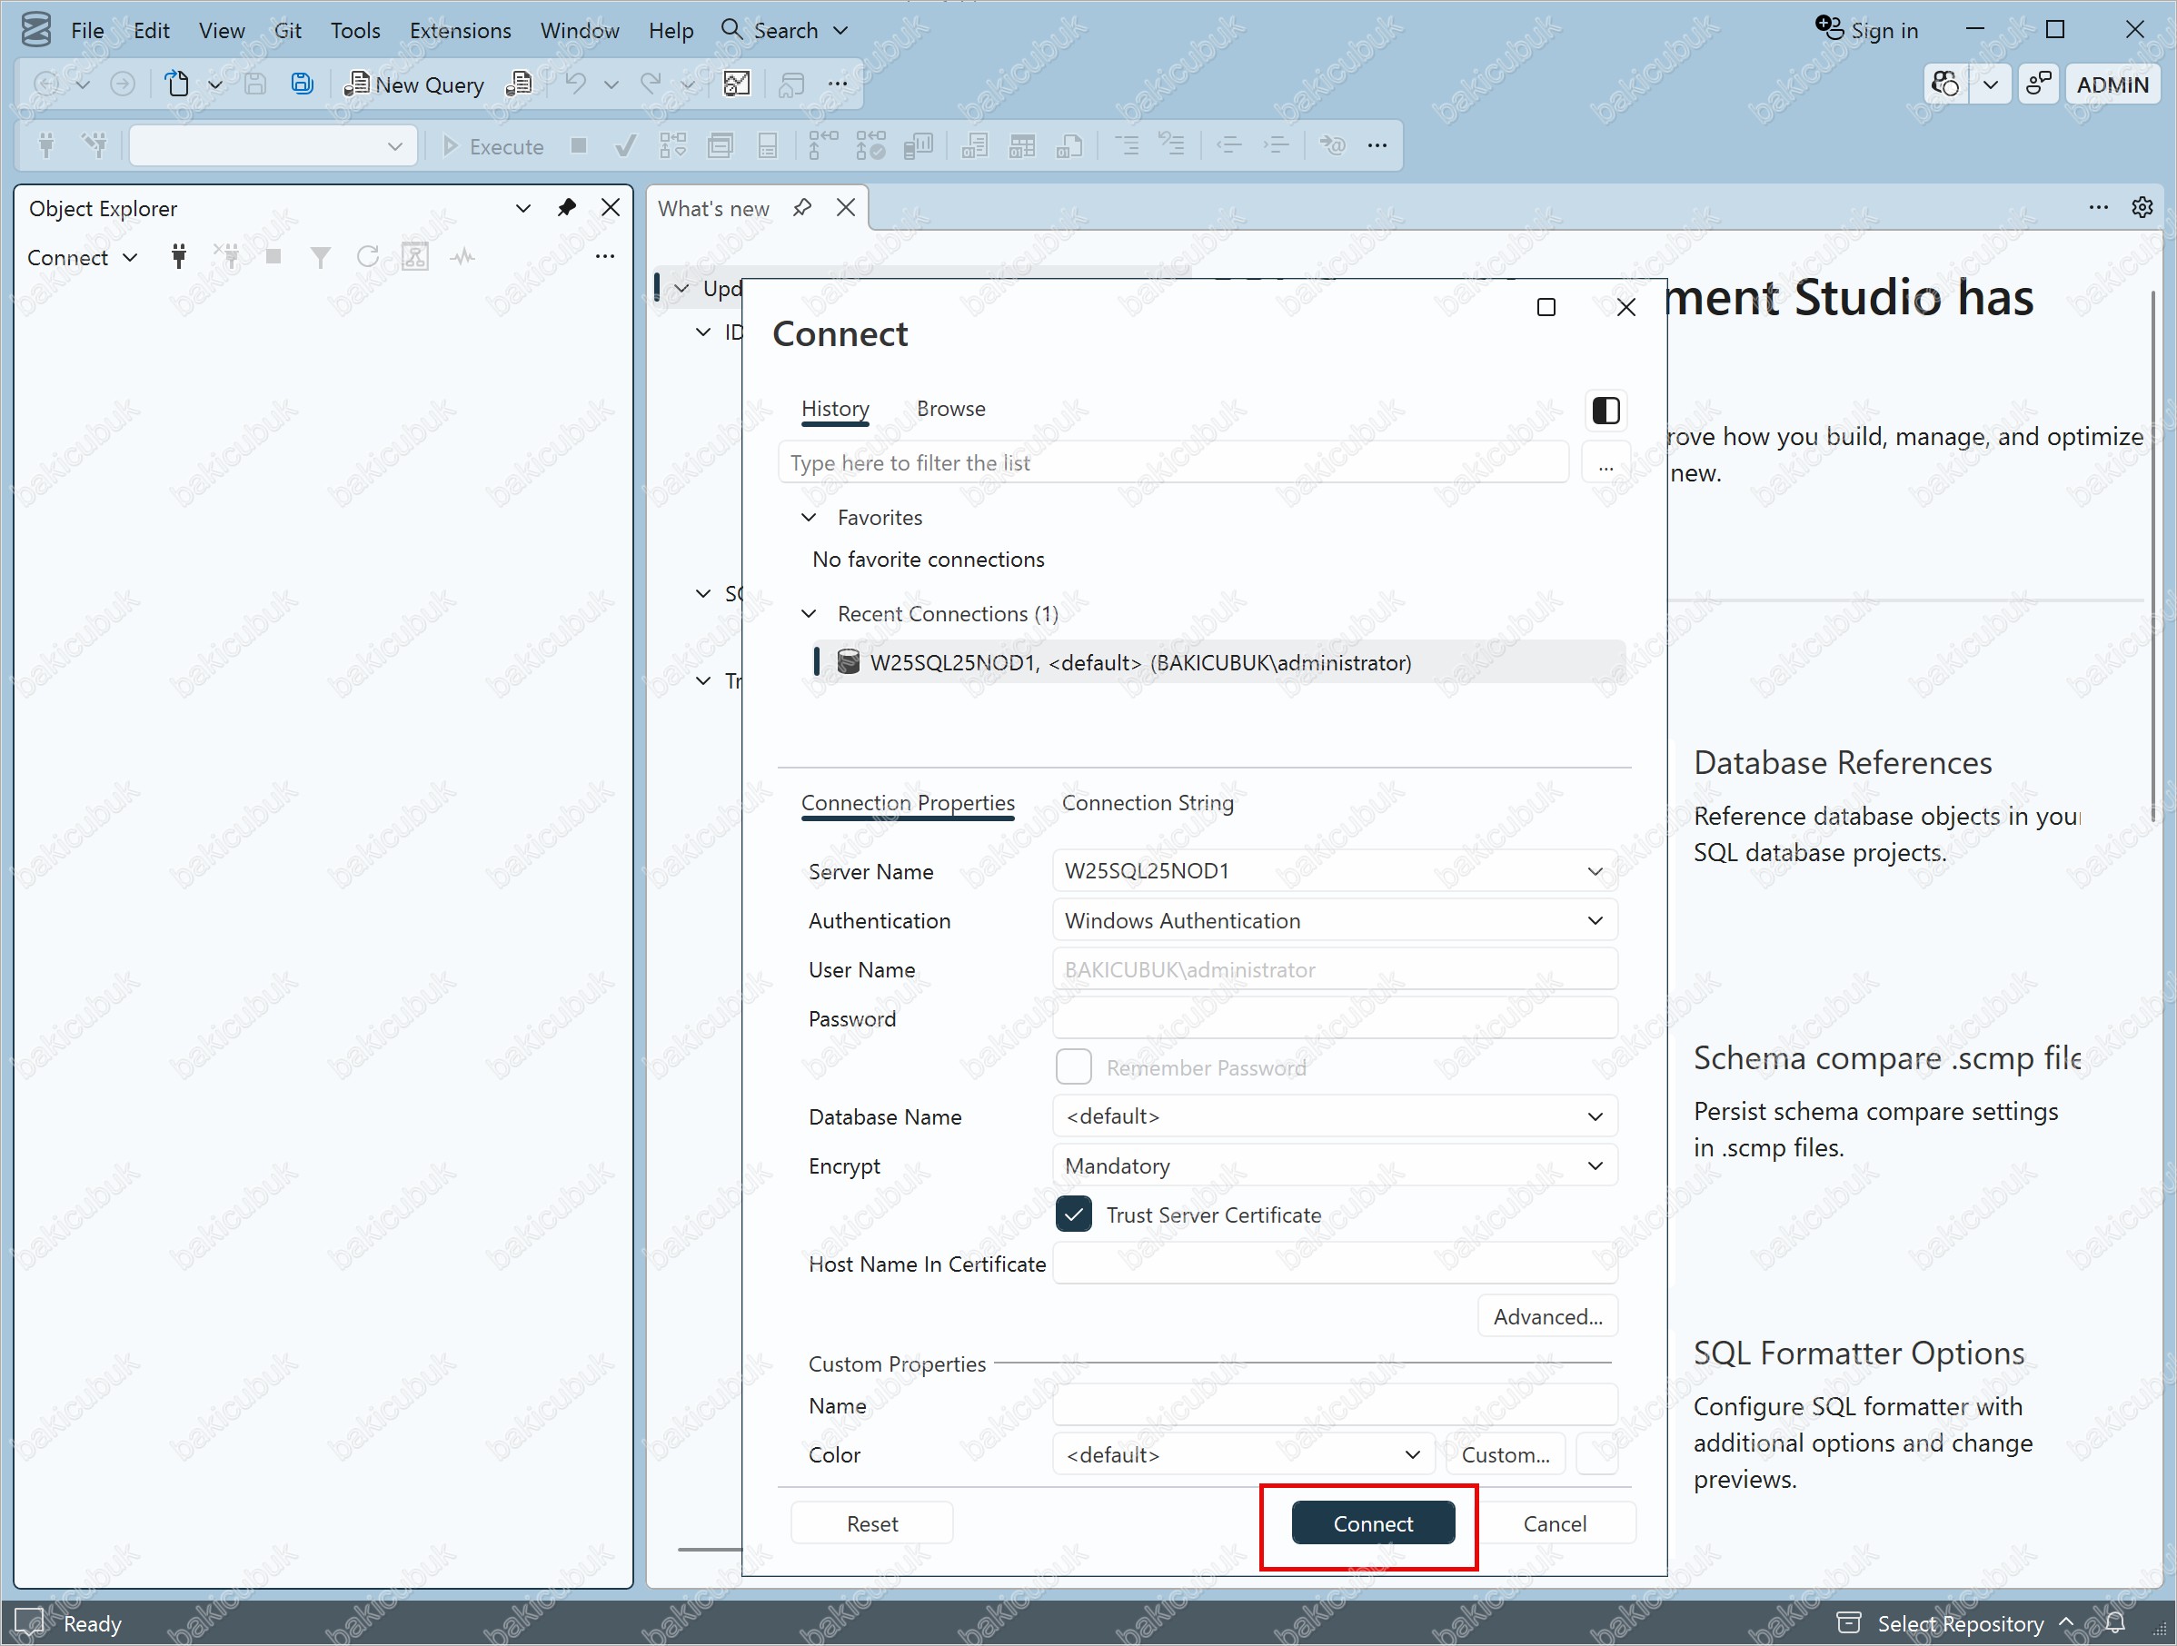
Task: Click the Host Name In Certificate field
Action: (x=1336, y=1264)
